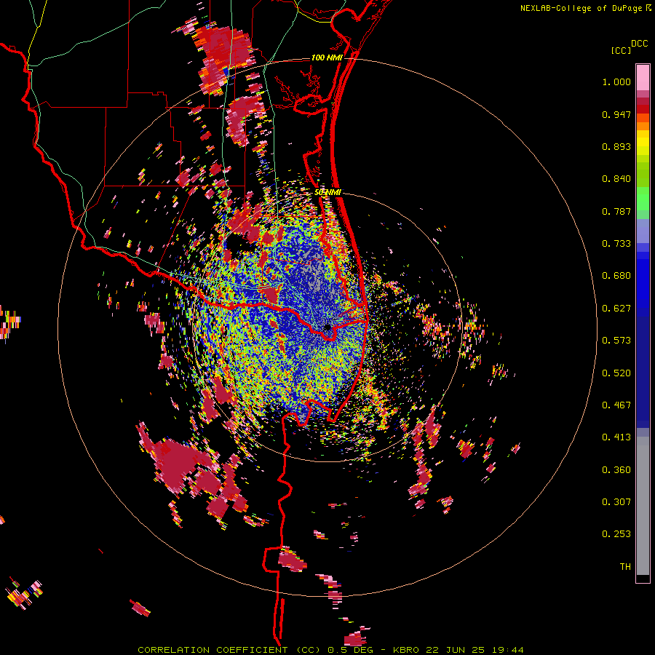Click the 0.360 color scale value

[x=616, y=470]
